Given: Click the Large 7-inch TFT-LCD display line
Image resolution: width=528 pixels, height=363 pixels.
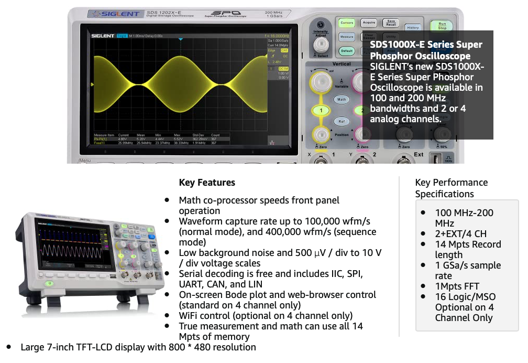Looking at the screenshot, I should 138,347.
